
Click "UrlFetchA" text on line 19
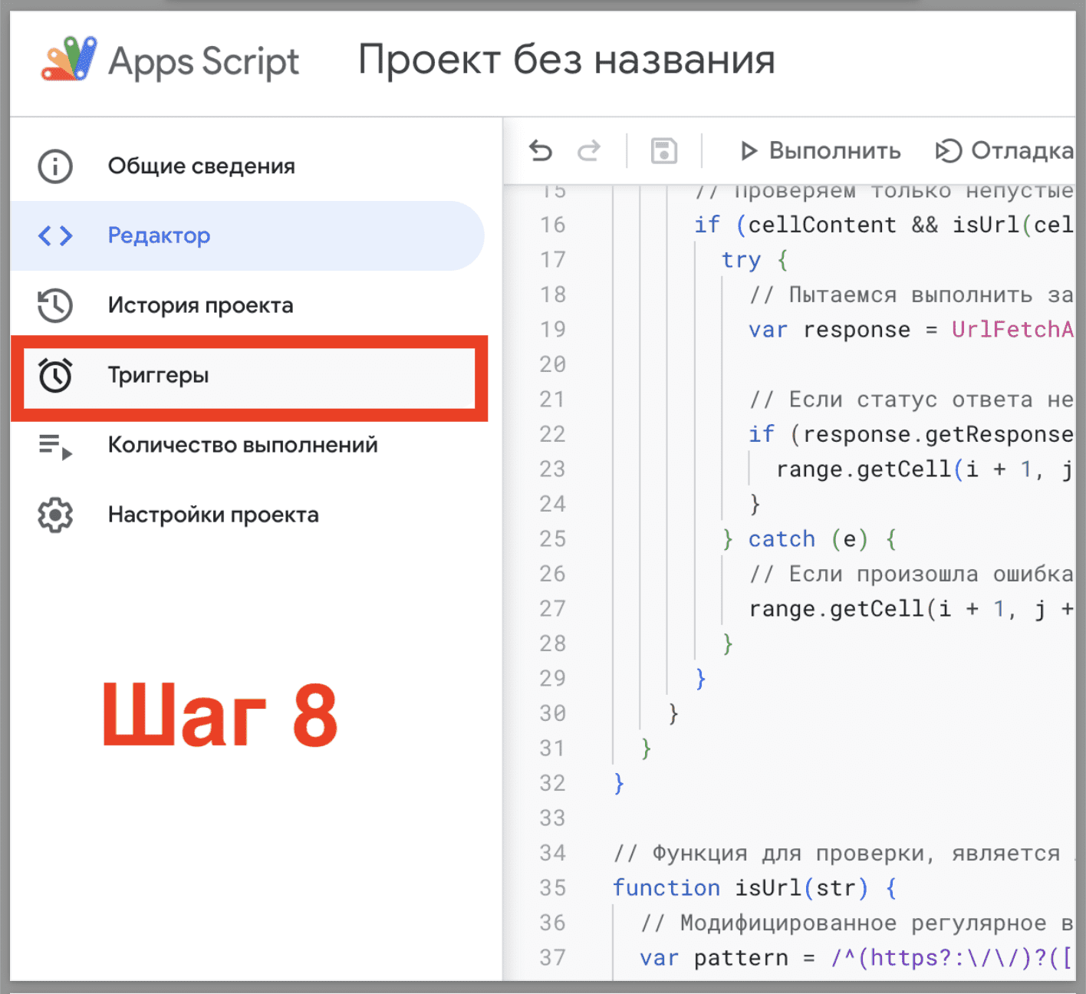click(1012, 330)
